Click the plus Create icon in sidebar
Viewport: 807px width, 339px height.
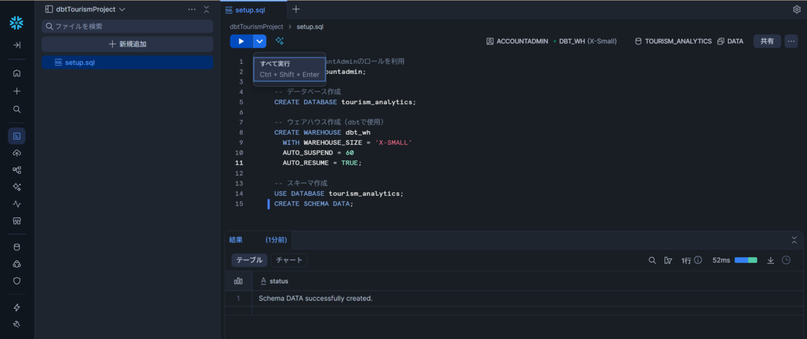(17, 91)
